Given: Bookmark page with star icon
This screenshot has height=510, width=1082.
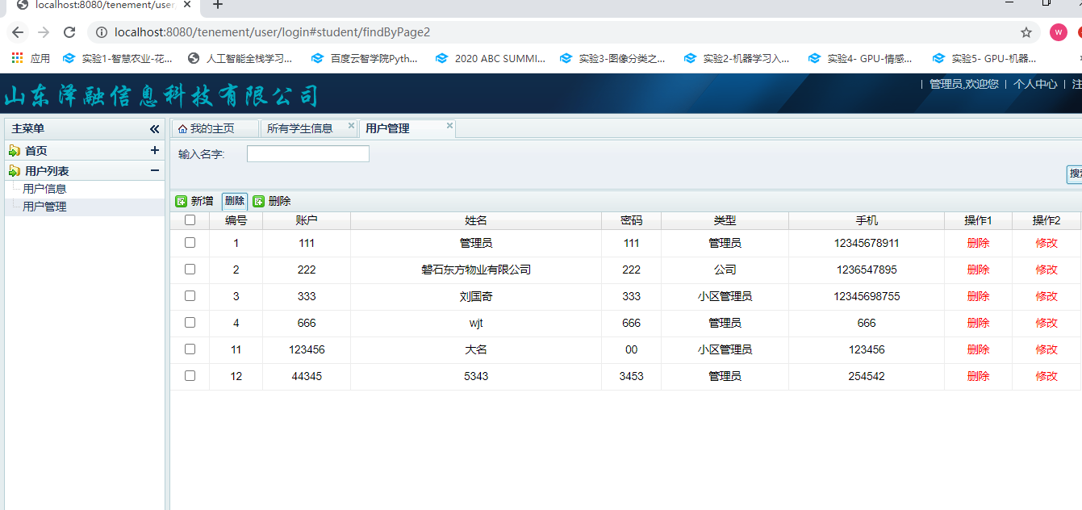Looking at the screenshot, I should pyautogui.click(x=1026, y=32).
